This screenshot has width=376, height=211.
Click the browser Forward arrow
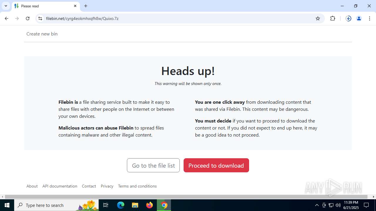coord(17,18)
